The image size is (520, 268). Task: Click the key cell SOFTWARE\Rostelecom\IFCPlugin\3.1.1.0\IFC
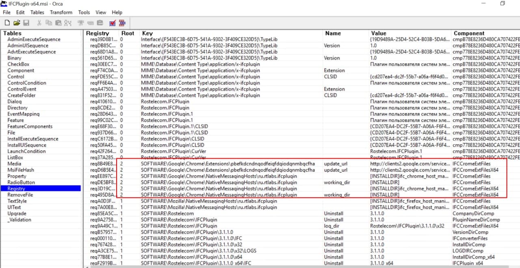coord(191,238)
